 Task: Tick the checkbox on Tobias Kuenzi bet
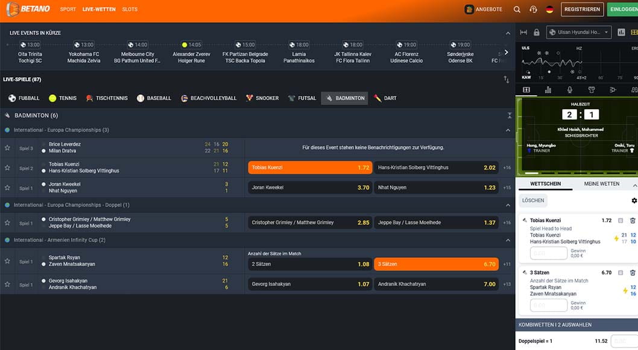pos(621,221)
